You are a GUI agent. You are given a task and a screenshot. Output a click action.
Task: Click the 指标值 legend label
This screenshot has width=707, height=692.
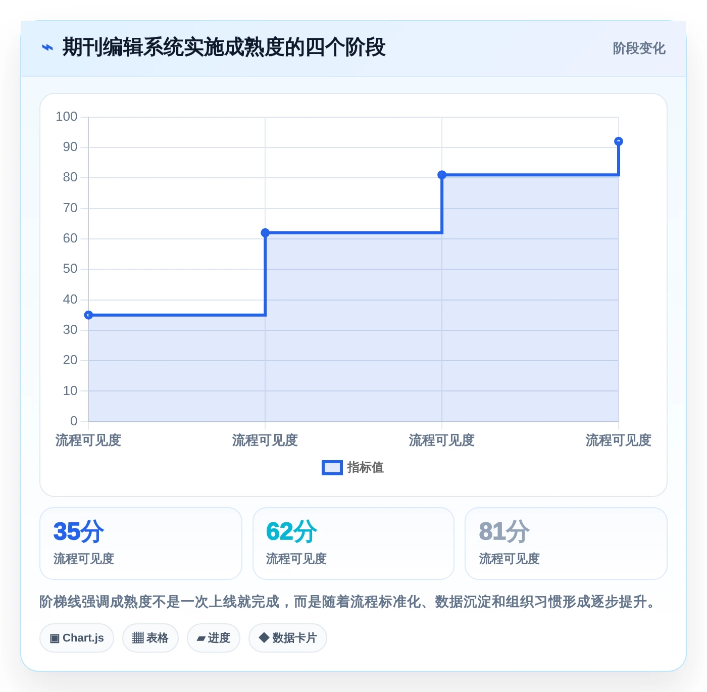coord(366,468)
